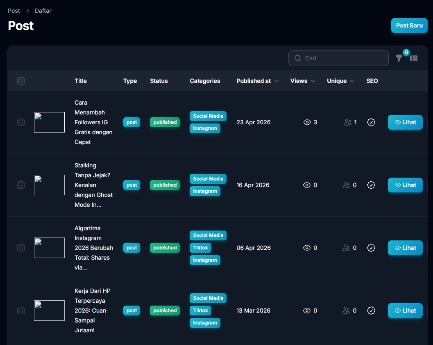The width and height of the screenshot is (433, 345).
Task: Click Instagram tag in Cara Menambah row
Action: point(205,128)
